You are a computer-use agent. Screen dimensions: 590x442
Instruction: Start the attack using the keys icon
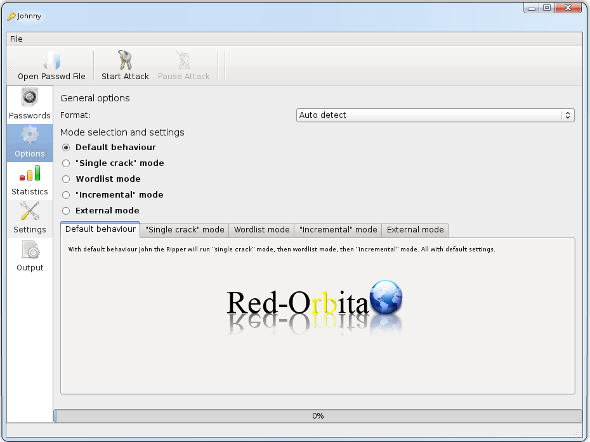tap(126, 66)
